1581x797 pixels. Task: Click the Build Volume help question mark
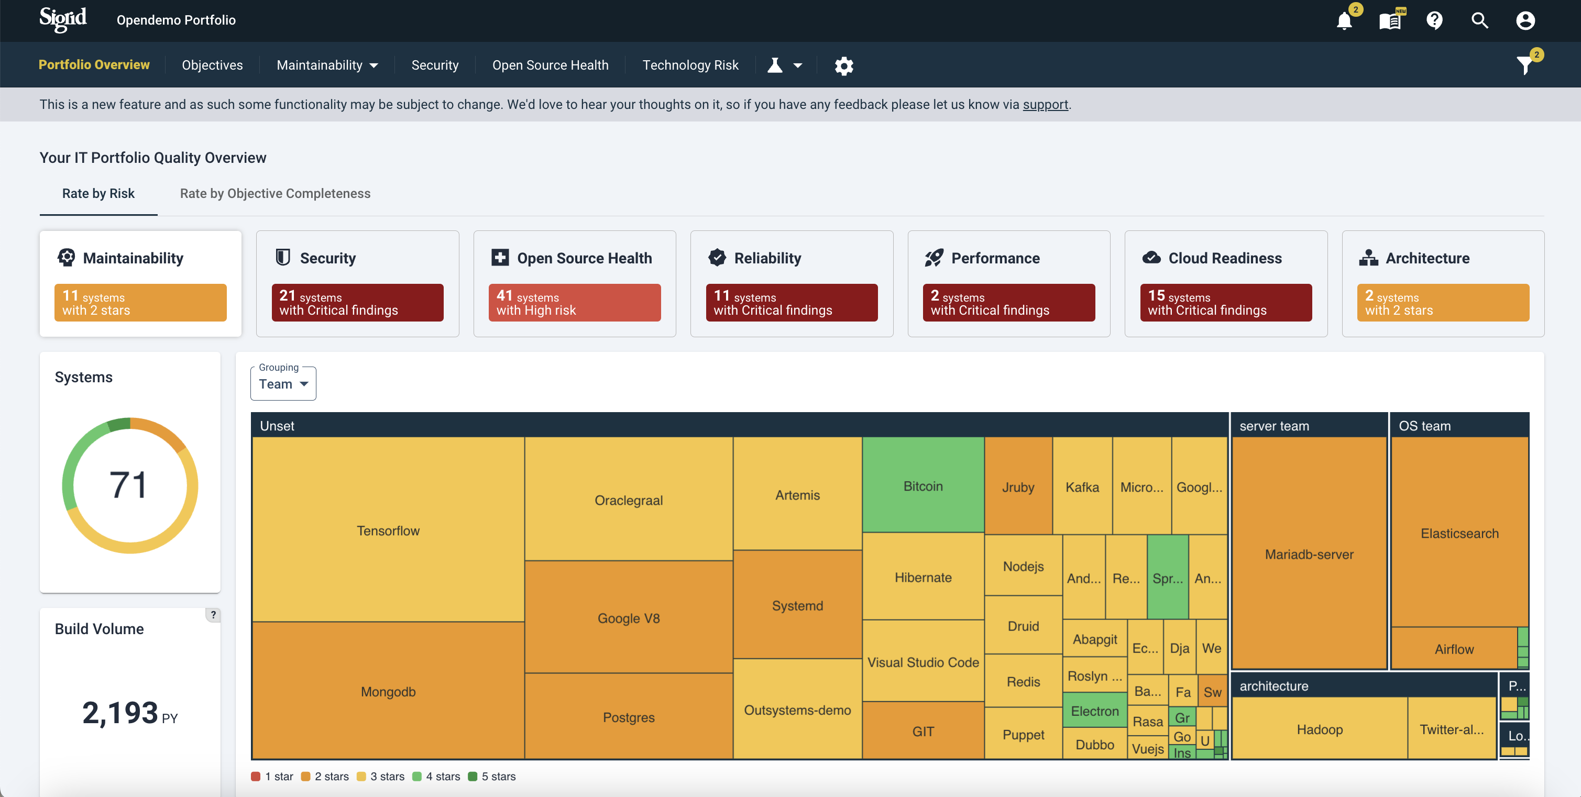213,615
